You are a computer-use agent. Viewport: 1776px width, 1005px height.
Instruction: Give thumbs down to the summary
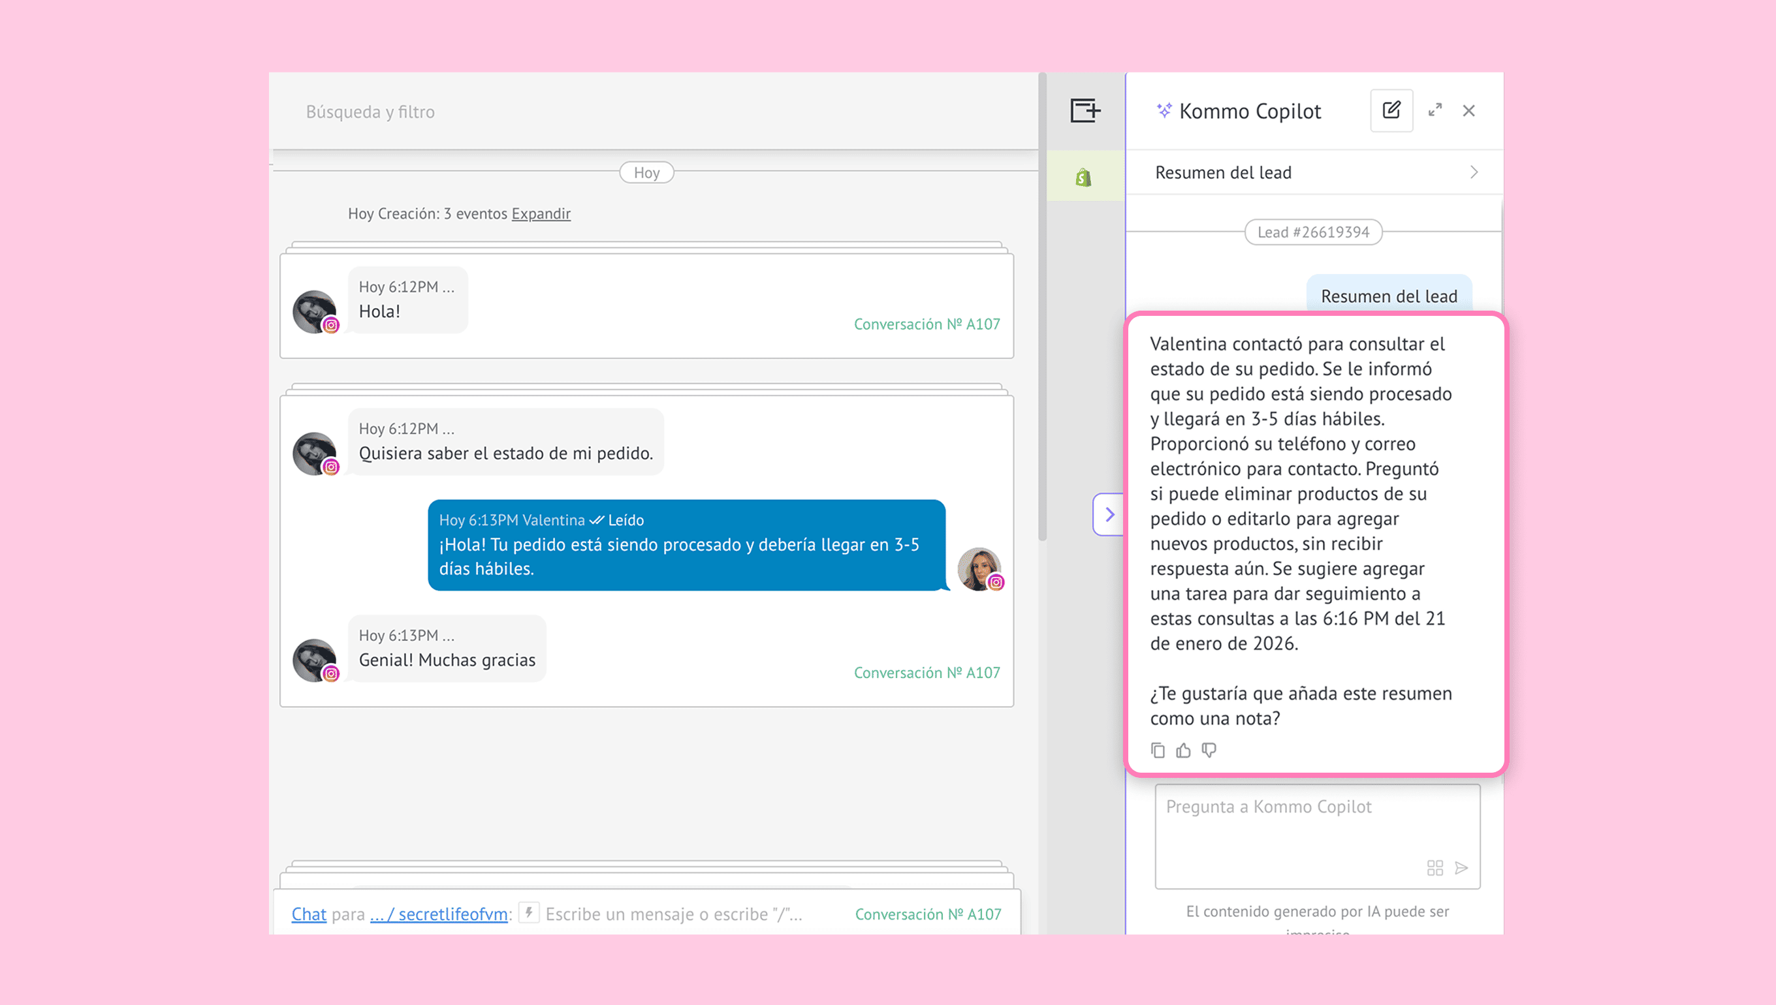point(1209,750)
